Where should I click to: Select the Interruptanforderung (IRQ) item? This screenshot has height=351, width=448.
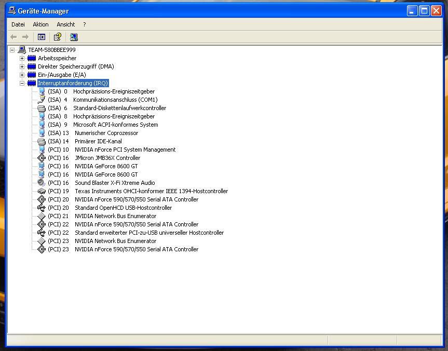pos(73,83)
